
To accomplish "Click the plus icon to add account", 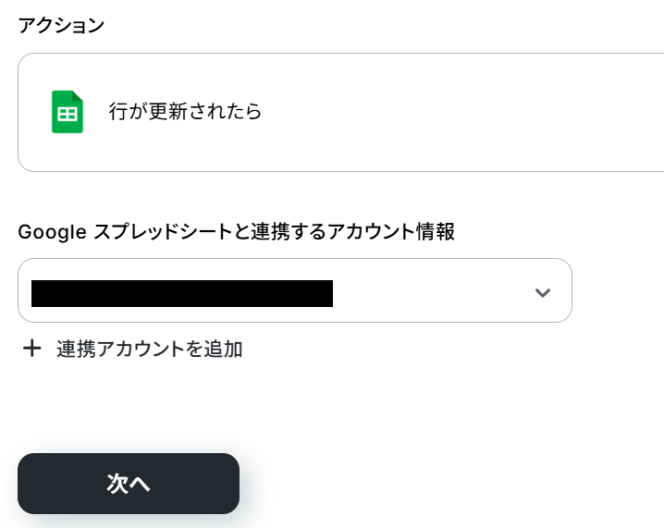I will [32, 349].
